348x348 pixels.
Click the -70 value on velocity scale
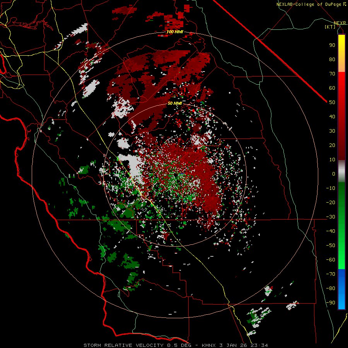(331, 274)
